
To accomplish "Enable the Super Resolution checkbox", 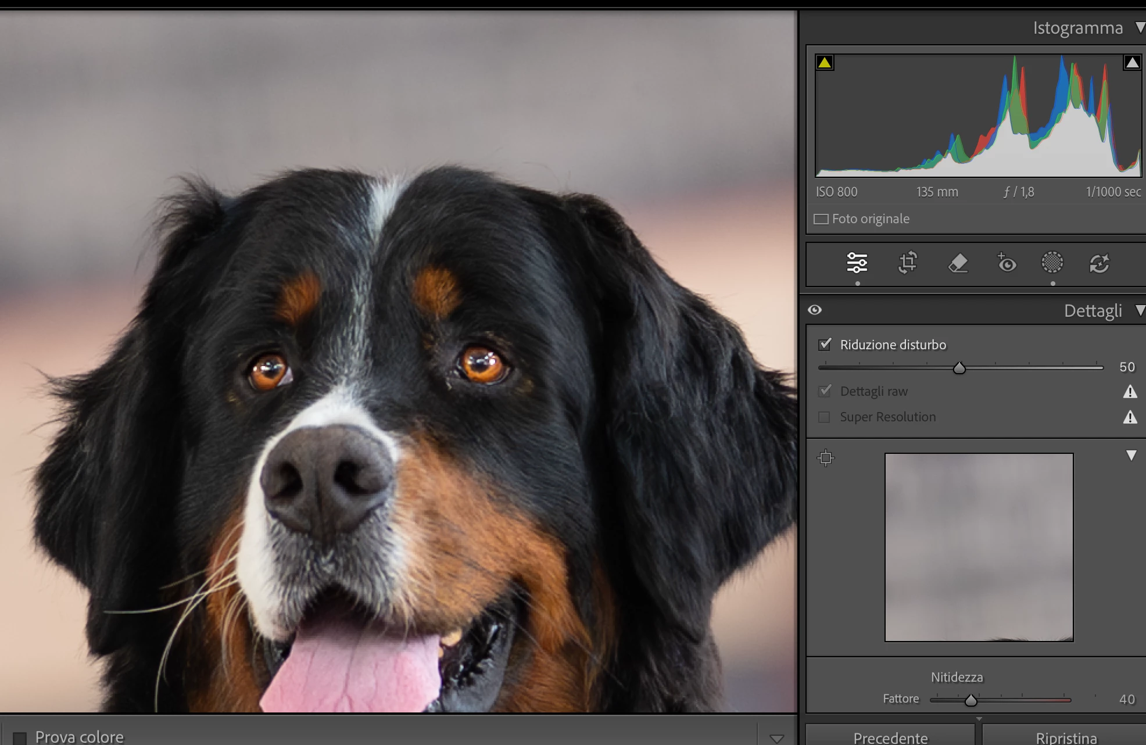I will point(824,417).
